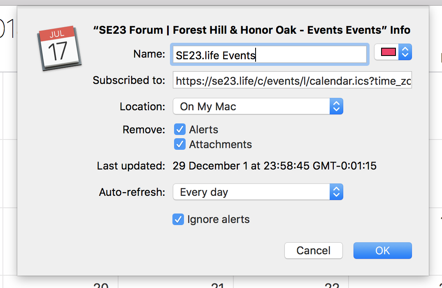Click the Last updated timestamp text

point(275,166)
